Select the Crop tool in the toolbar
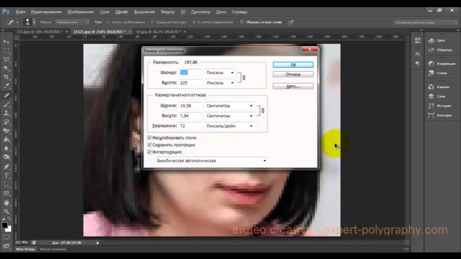The image size is (461, 259). click(x=7, y=77)
